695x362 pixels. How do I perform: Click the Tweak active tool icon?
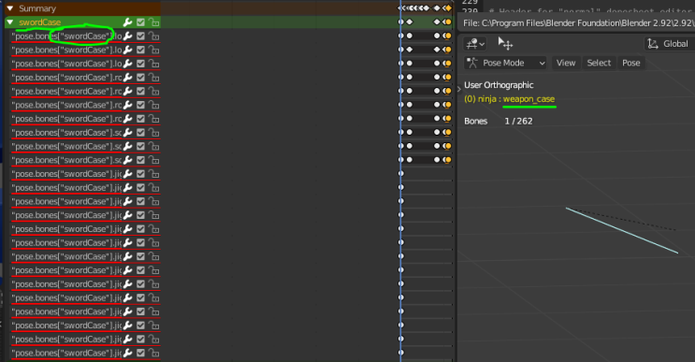pos(505,43)
